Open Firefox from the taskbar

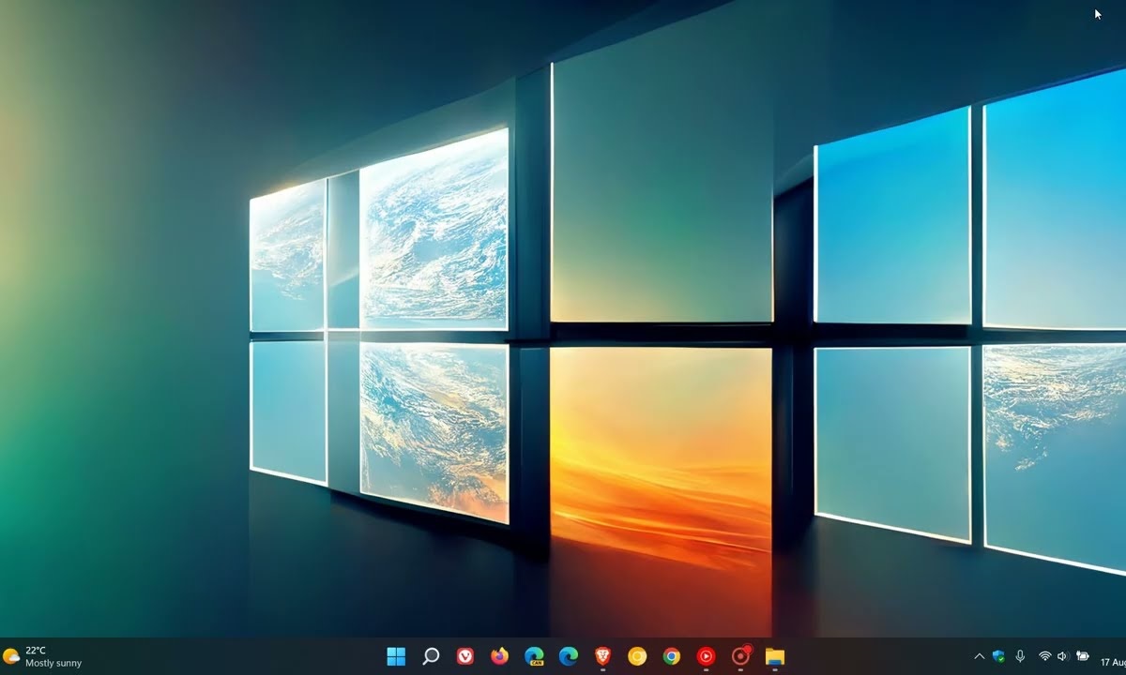(x=499, y=657)
